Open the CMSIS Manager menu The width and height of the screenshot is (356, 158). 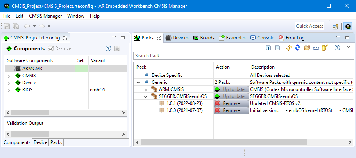click(45, 16)
